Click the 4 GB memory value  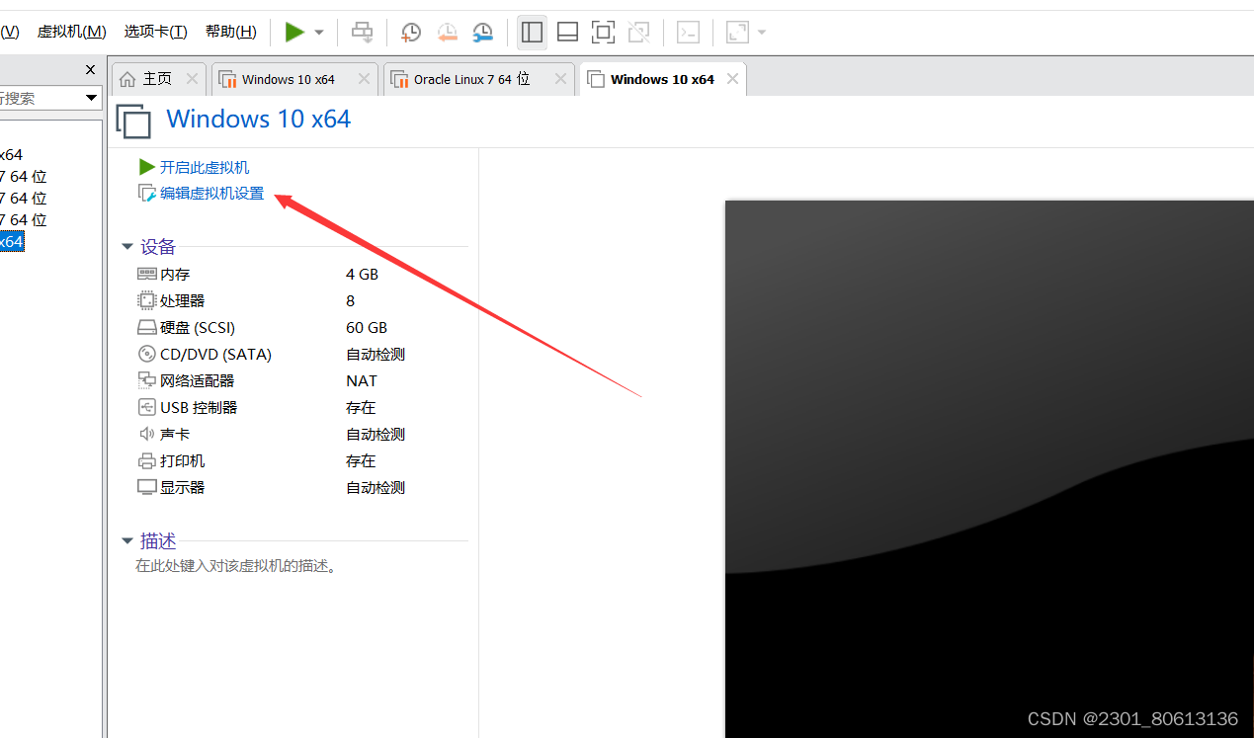click(x=362, y=274)
